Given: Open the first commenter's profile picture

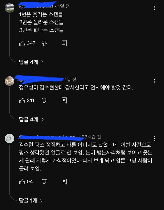Looking at the screenshot, I should click(x=9, y=8).
